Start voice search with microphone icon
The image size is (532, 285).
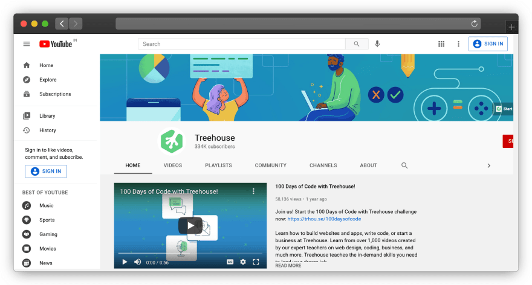click(x=377, y=44)
